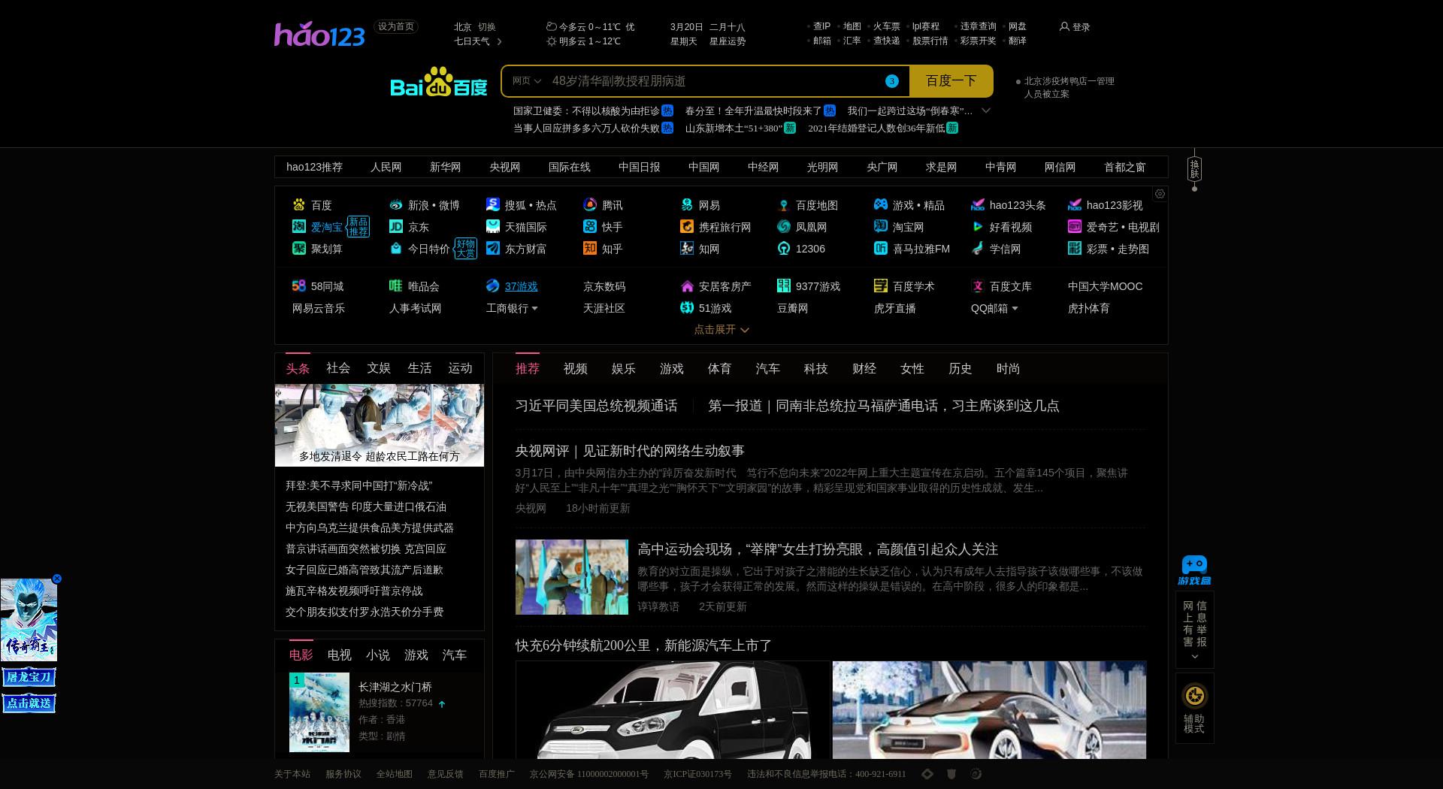Screen dimensions: 1443x789
Task: Click the 51游戏 icon
Action: tap(687, 307)
